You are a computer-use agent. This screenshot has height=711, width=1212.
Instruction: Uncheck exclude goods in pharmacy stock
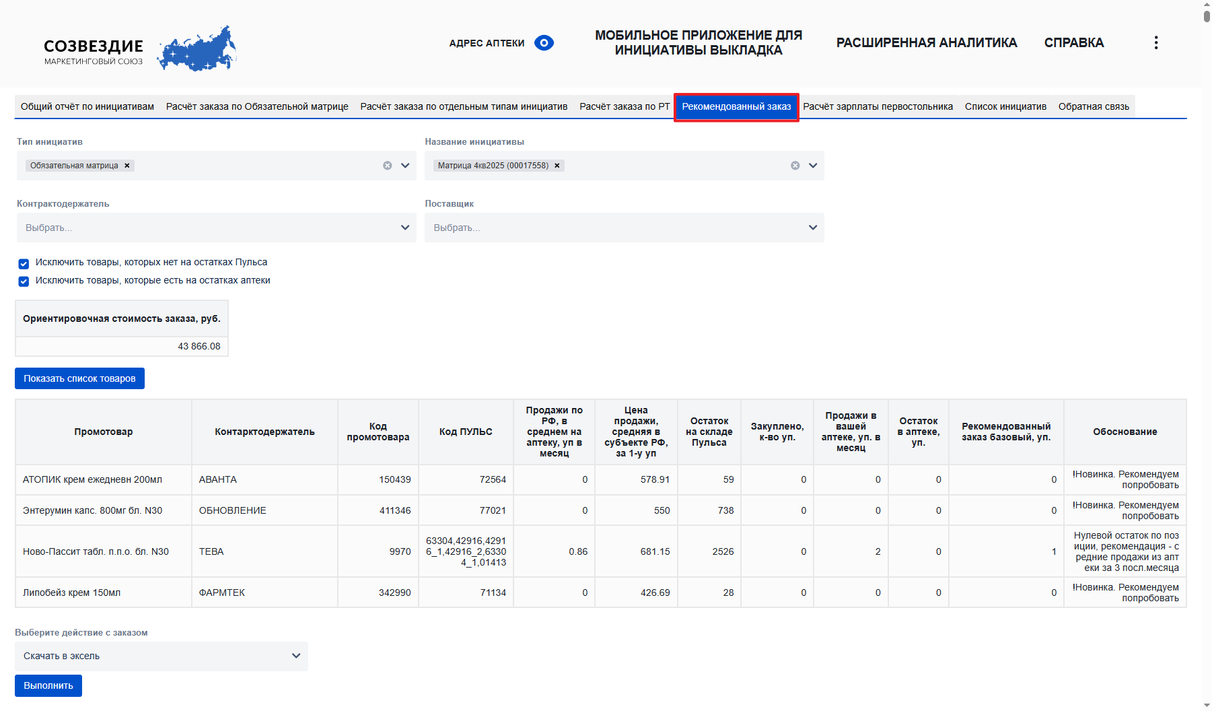(24, 281)
